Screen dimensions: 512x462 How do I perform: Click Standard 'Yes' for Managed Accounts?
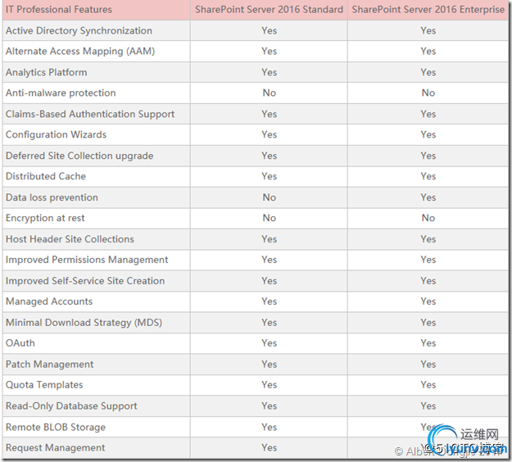(x=270, y=301)
